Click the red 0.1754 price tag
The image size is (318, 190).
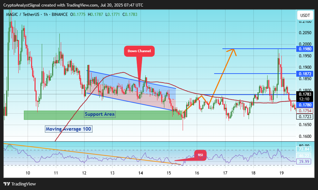click(x=305, y=111)
